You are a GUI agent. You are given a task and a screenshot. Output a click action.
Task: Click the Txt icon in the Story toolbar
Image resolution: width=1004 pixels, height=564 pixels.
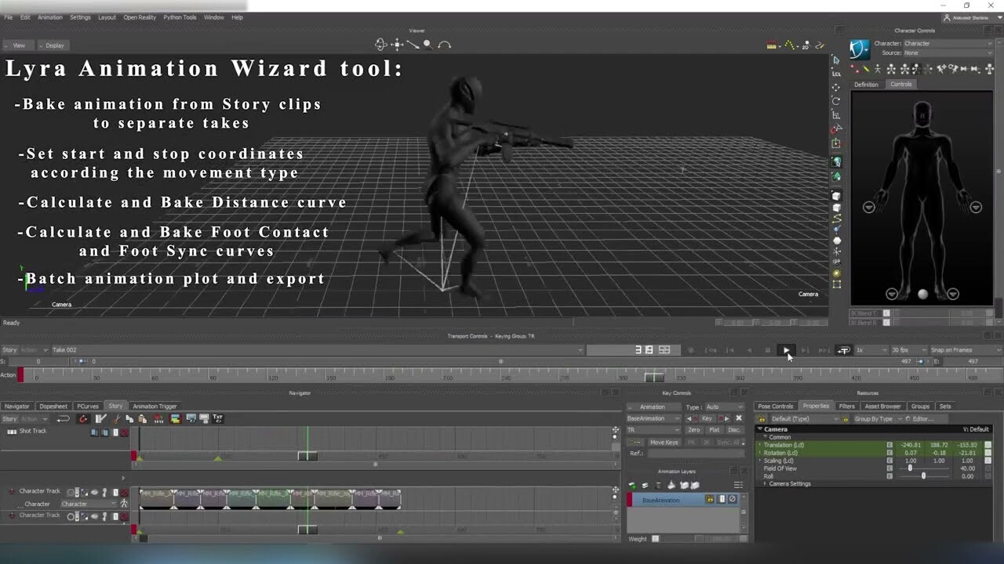tap(218, 419)
